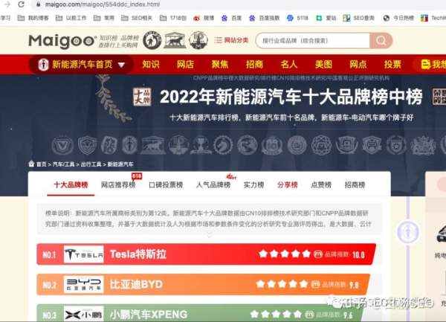Expand the 新能源汽车首页 dropdown

[81, 65]
